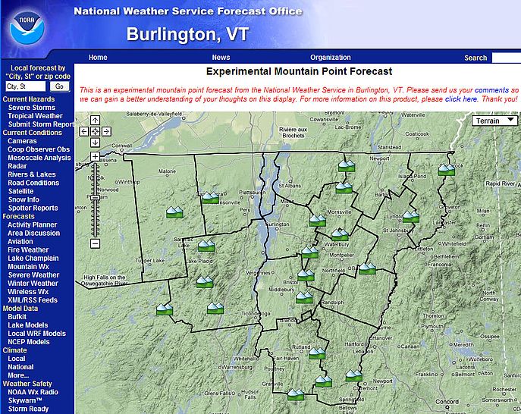
Task: Click the northeasternmost mountain icon near Colebrook
Action: point(446,169)
